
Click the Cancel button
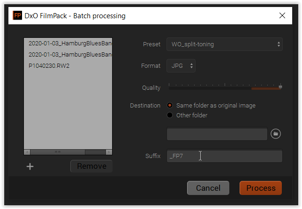(x=208, y=188)
